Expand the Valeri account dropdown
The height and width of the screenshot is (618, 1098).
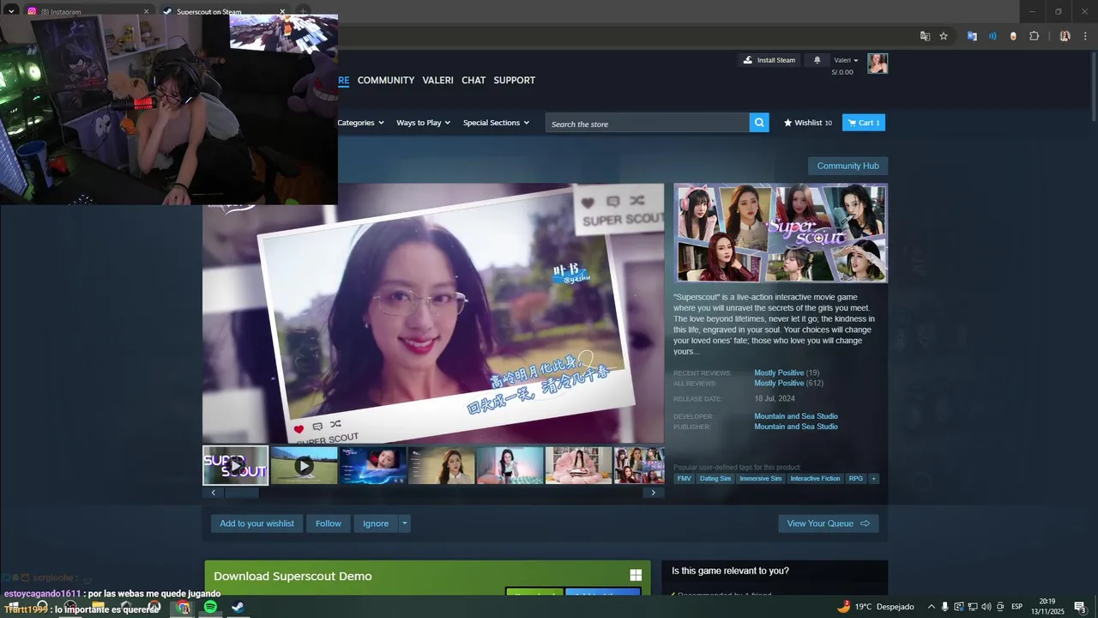847,60
